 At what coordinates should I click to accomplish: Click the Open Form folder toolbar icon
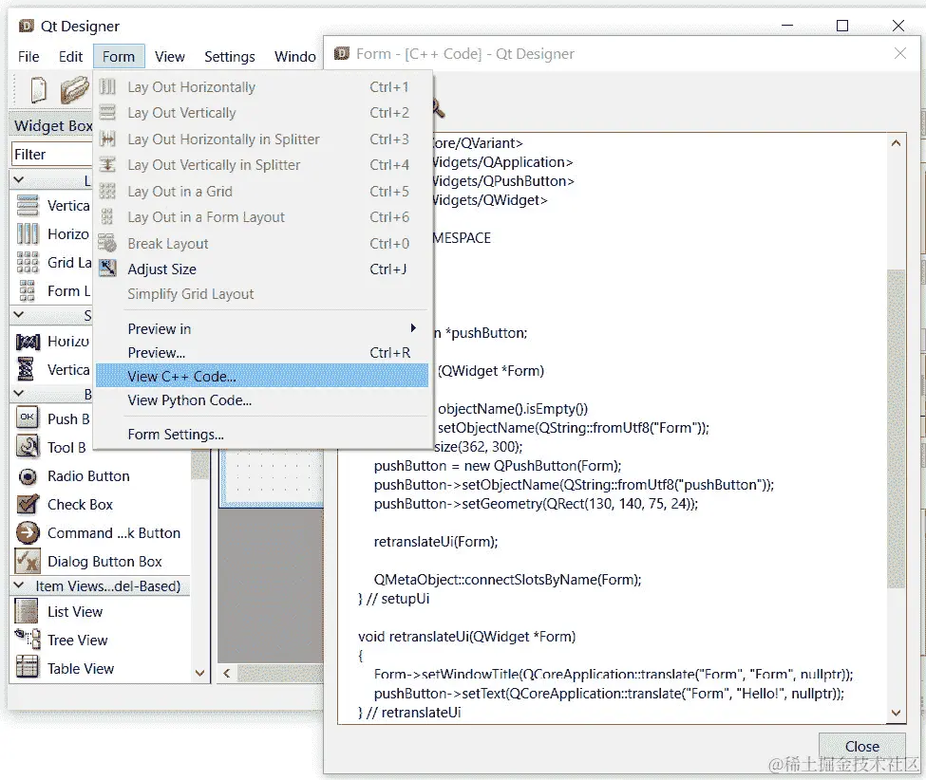(74, 91)
